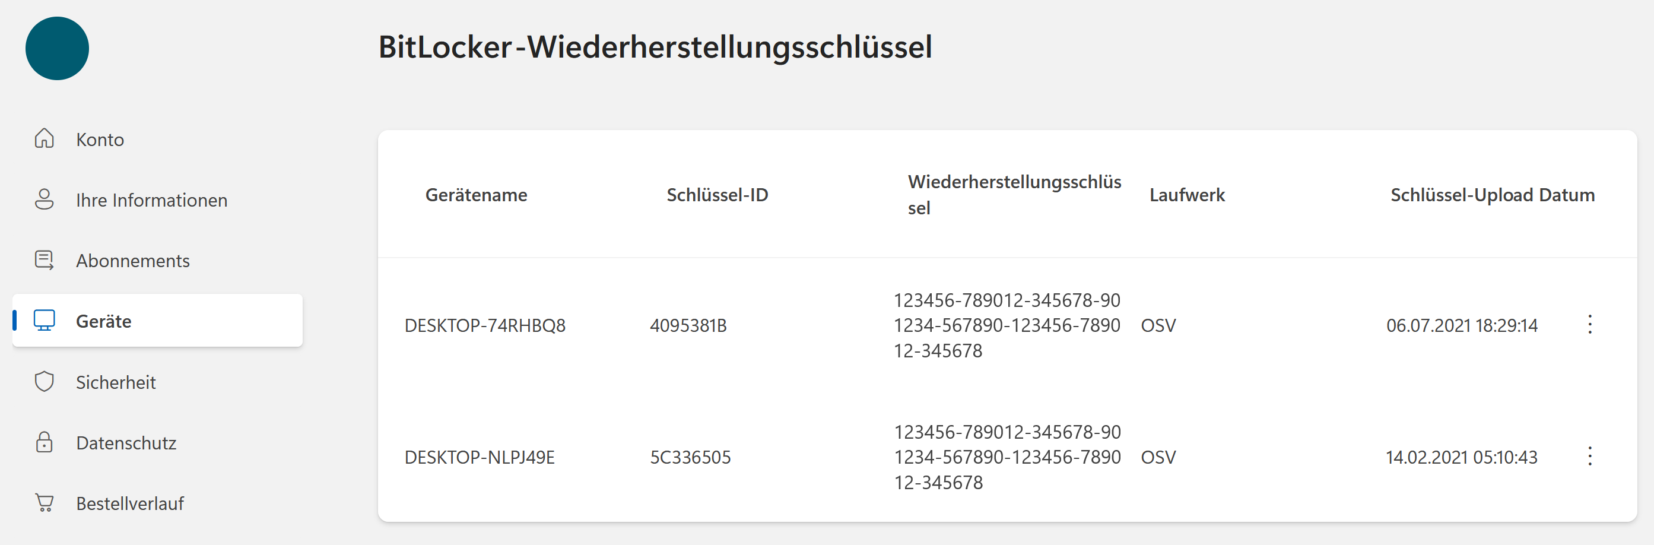Image resolution: width=1654 pixels, height=545 pixels.
Task: Open options menu for DESKTOP-74RHBQ8
Action: coord(1590,326)
